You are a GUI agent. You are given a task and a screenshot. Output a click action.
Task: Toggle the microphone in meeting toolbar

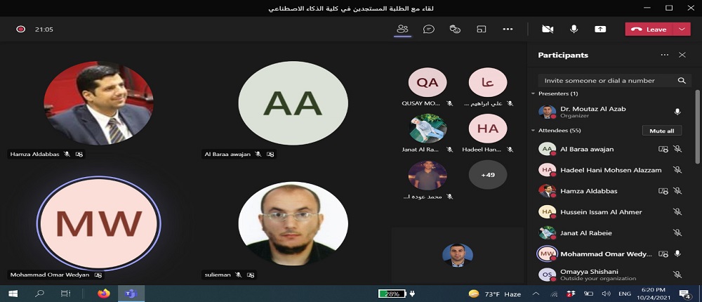[574, 29]
